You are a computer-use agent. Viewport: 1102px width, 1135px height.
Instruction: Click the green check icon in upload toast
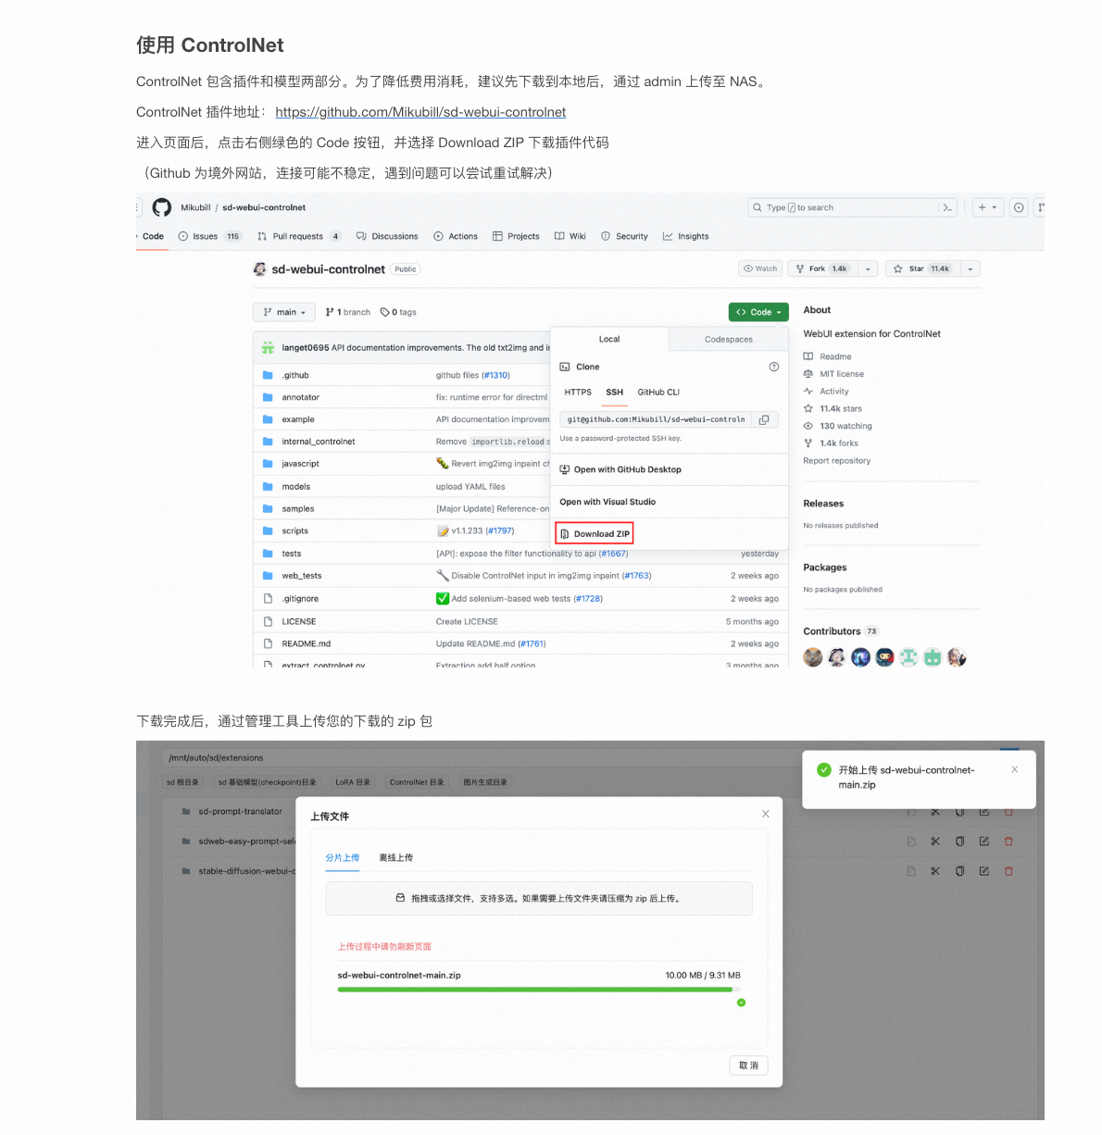click(824, 769)
